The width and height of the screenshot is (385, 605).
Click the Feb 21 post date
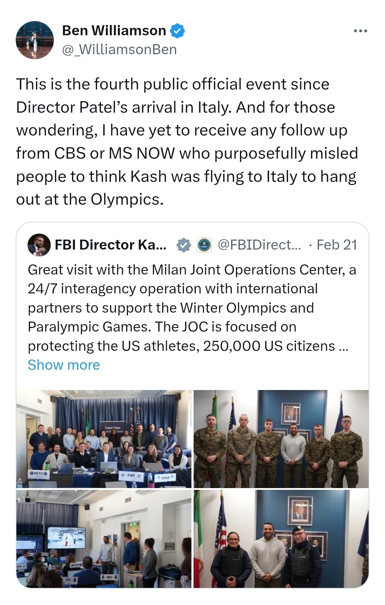coord(337,245)
